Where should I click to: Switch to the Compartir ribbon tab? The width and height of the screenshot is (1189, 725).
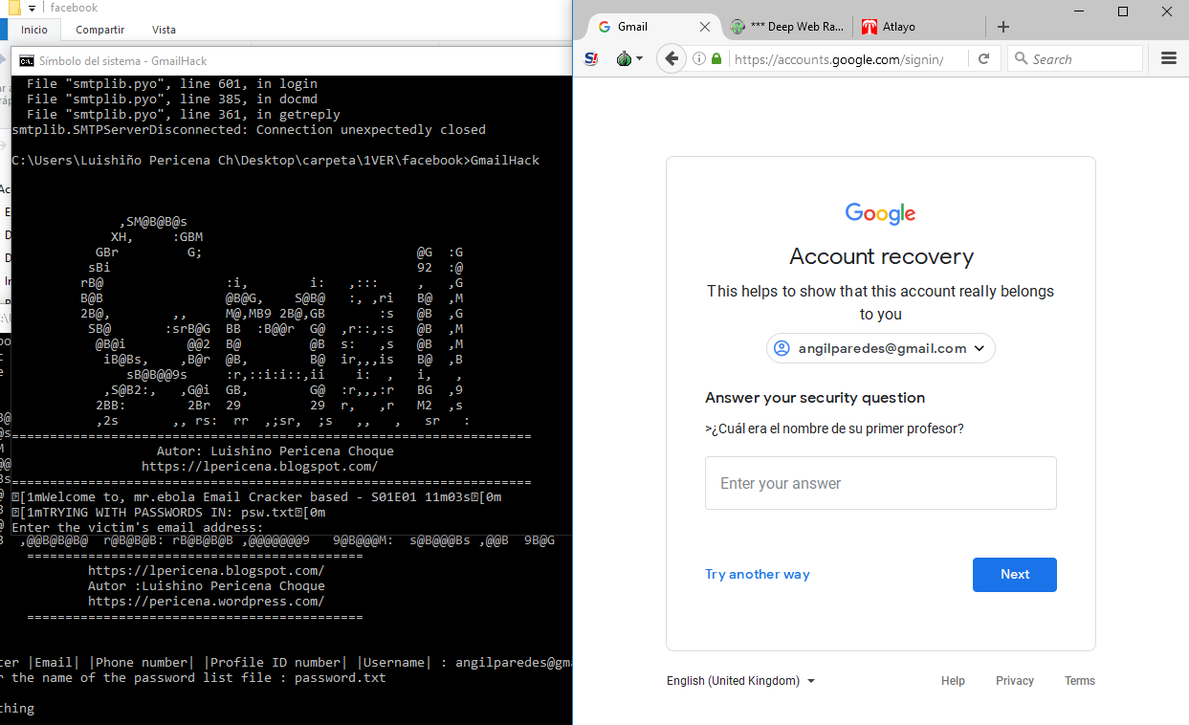[x=99, y=30]
